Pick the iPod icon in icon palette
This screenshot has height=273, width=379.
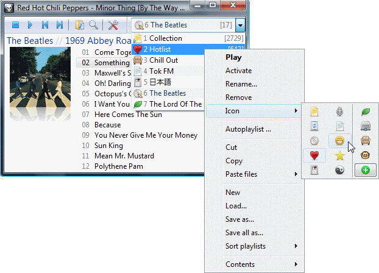click(x=314, y=170)
